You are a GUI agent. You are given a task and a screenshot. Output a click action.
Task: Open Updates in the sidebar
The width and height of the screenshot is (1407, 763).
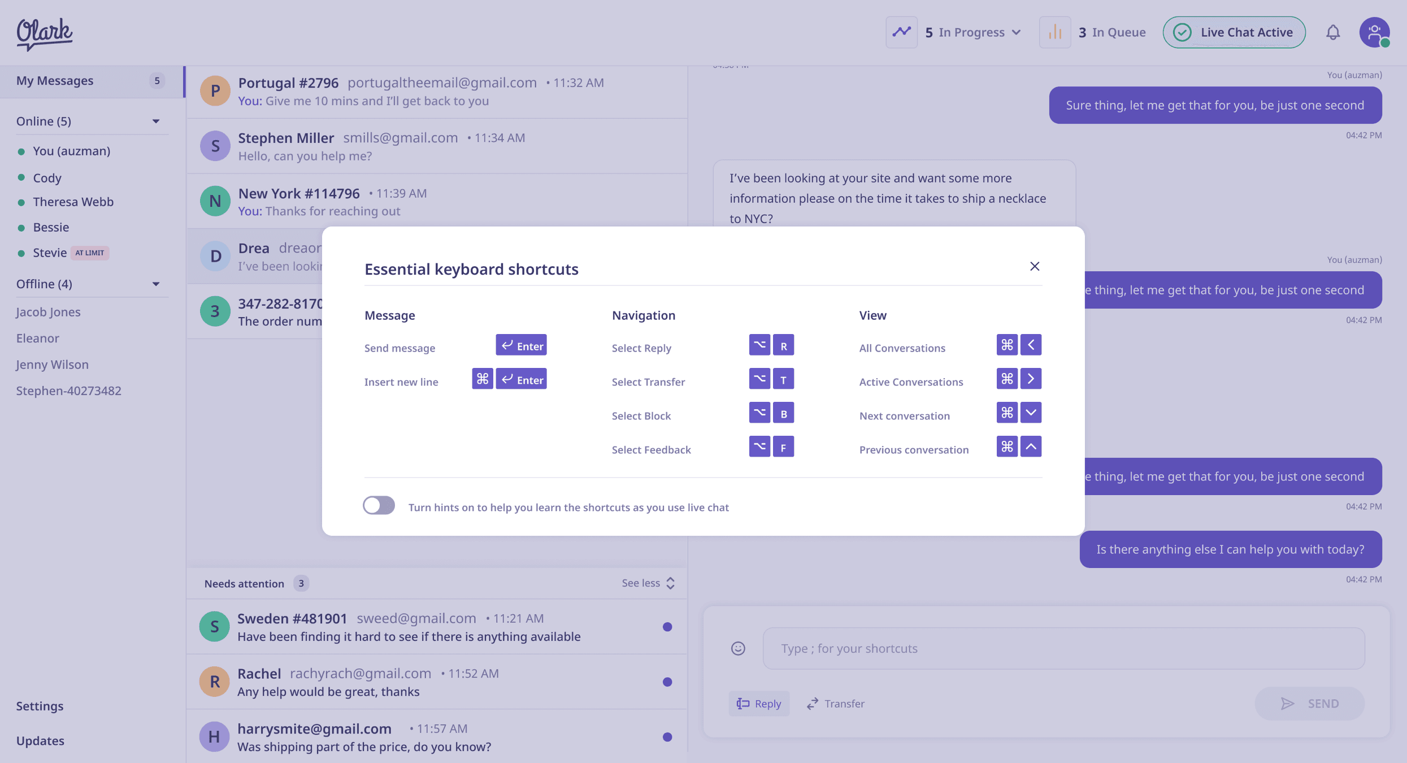[40, 741]
